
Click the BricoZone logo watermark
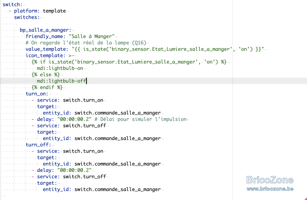[x=270, y=180]
